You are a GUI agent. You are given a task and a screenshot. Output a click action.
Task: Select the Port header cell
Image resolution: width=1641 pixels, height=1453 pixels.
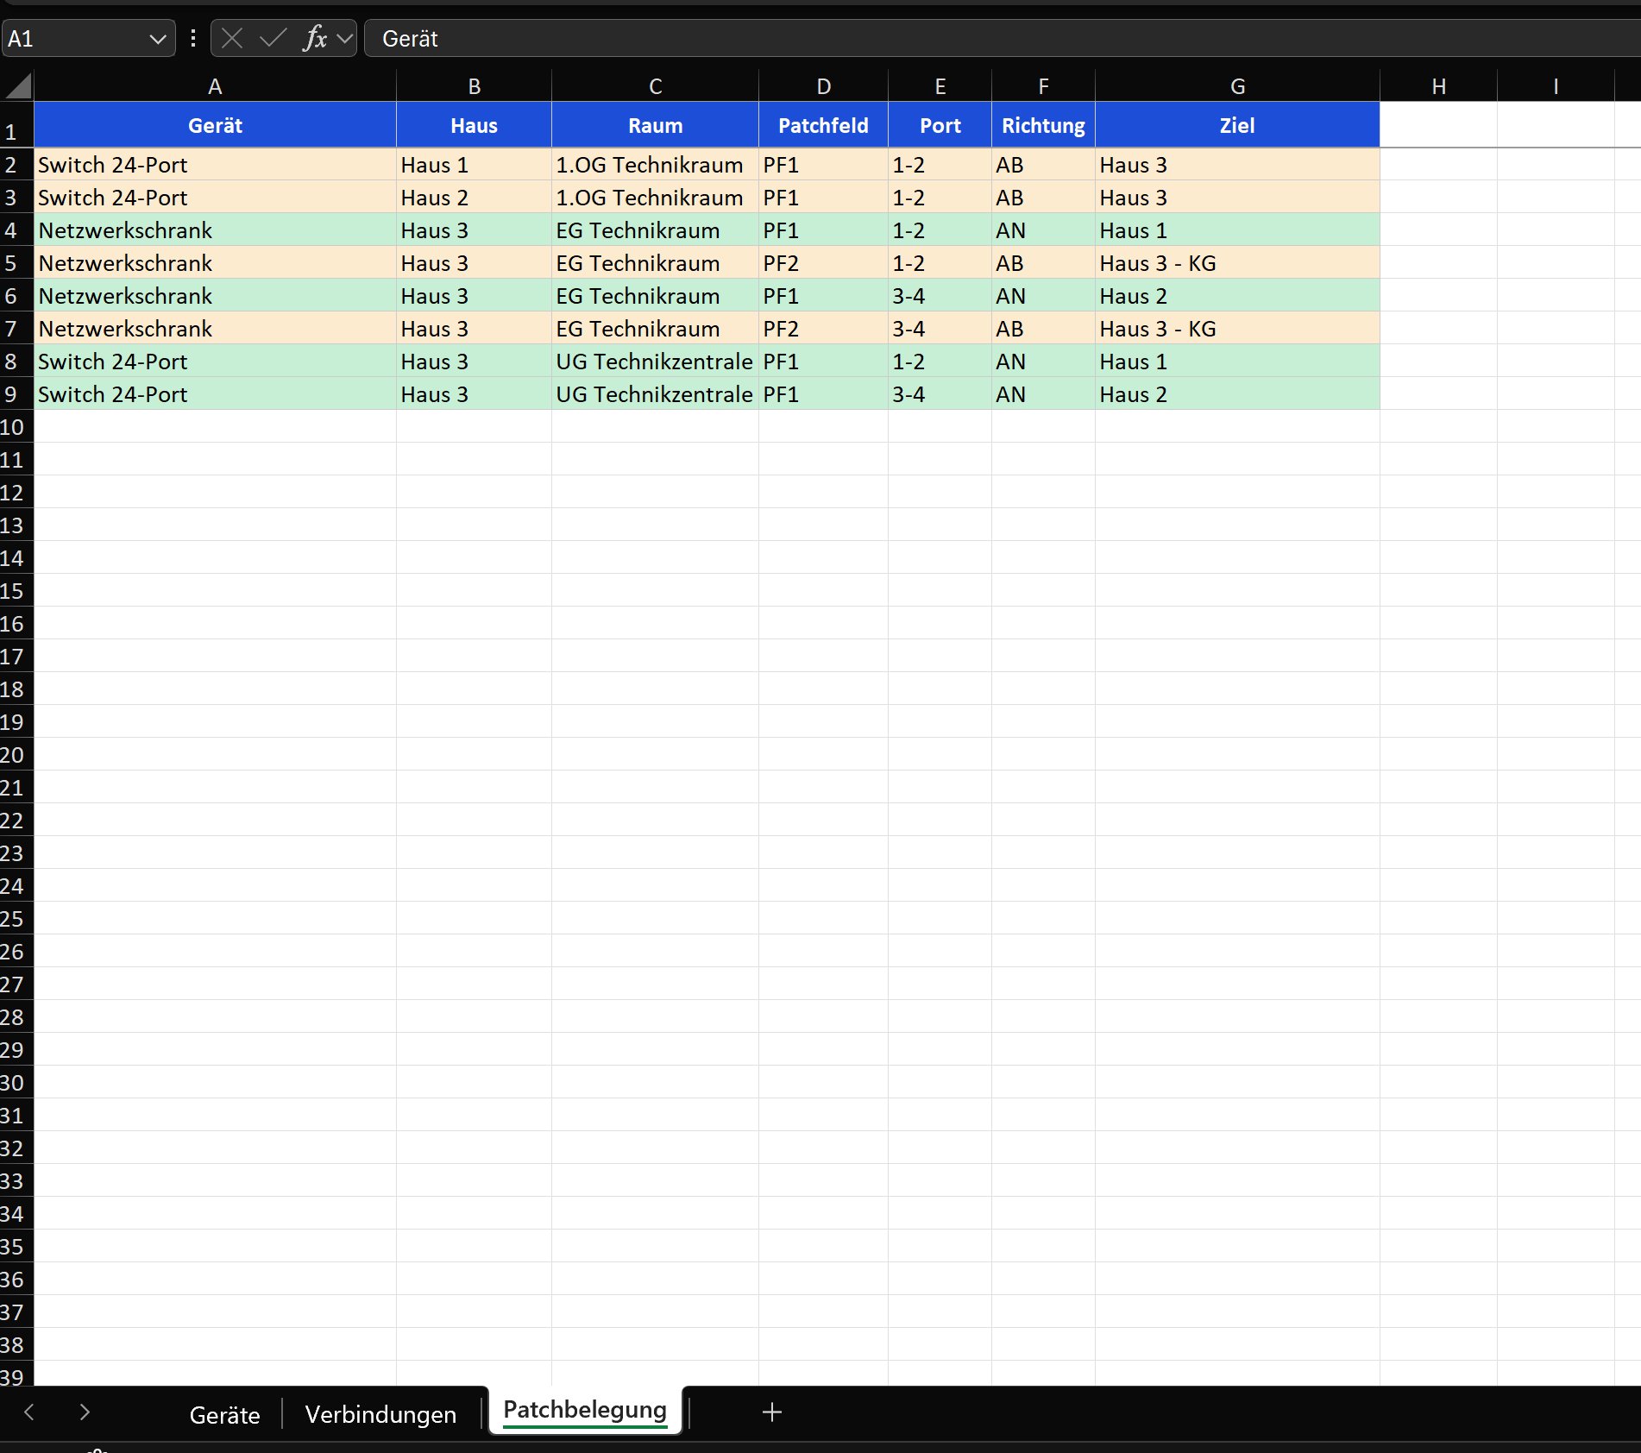(940, 125)
